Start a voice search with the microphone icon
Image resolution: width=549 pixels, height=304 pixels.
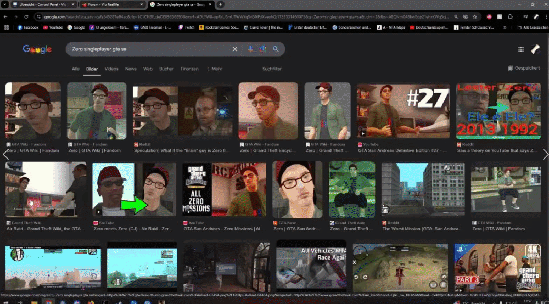point(250,49)
